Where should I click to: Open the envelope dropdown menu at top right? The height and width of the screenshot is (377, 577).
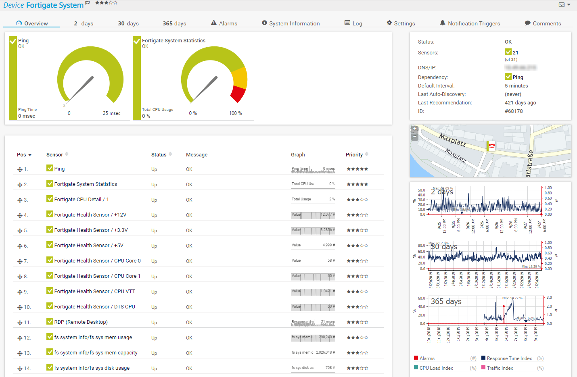pyautogui.click(x=564, y=5)
